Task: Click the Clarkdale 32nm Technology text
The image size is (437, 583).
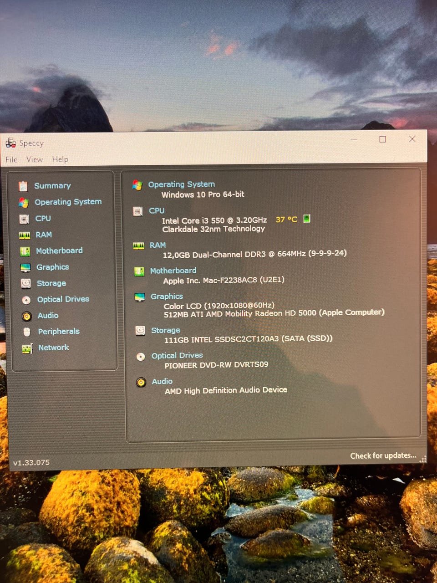Action: pyautogui.click(x=213, y=229)
